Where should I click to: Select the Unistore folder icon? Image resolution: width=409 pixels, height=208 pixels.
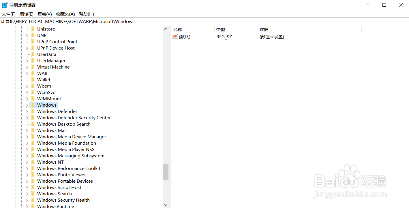pyautogui.click(x=33, y=29)
